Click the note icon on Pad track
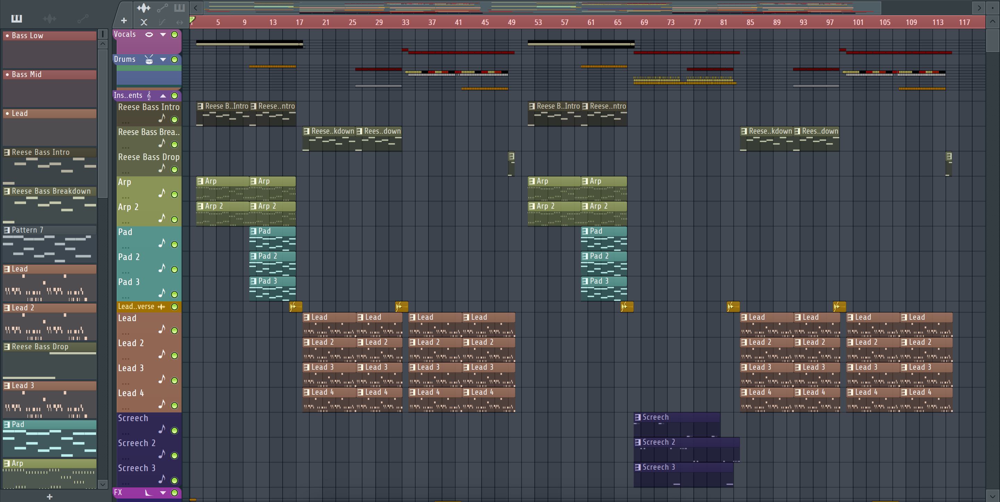The height and width of the screenshot is (502, 1000). 162,243
